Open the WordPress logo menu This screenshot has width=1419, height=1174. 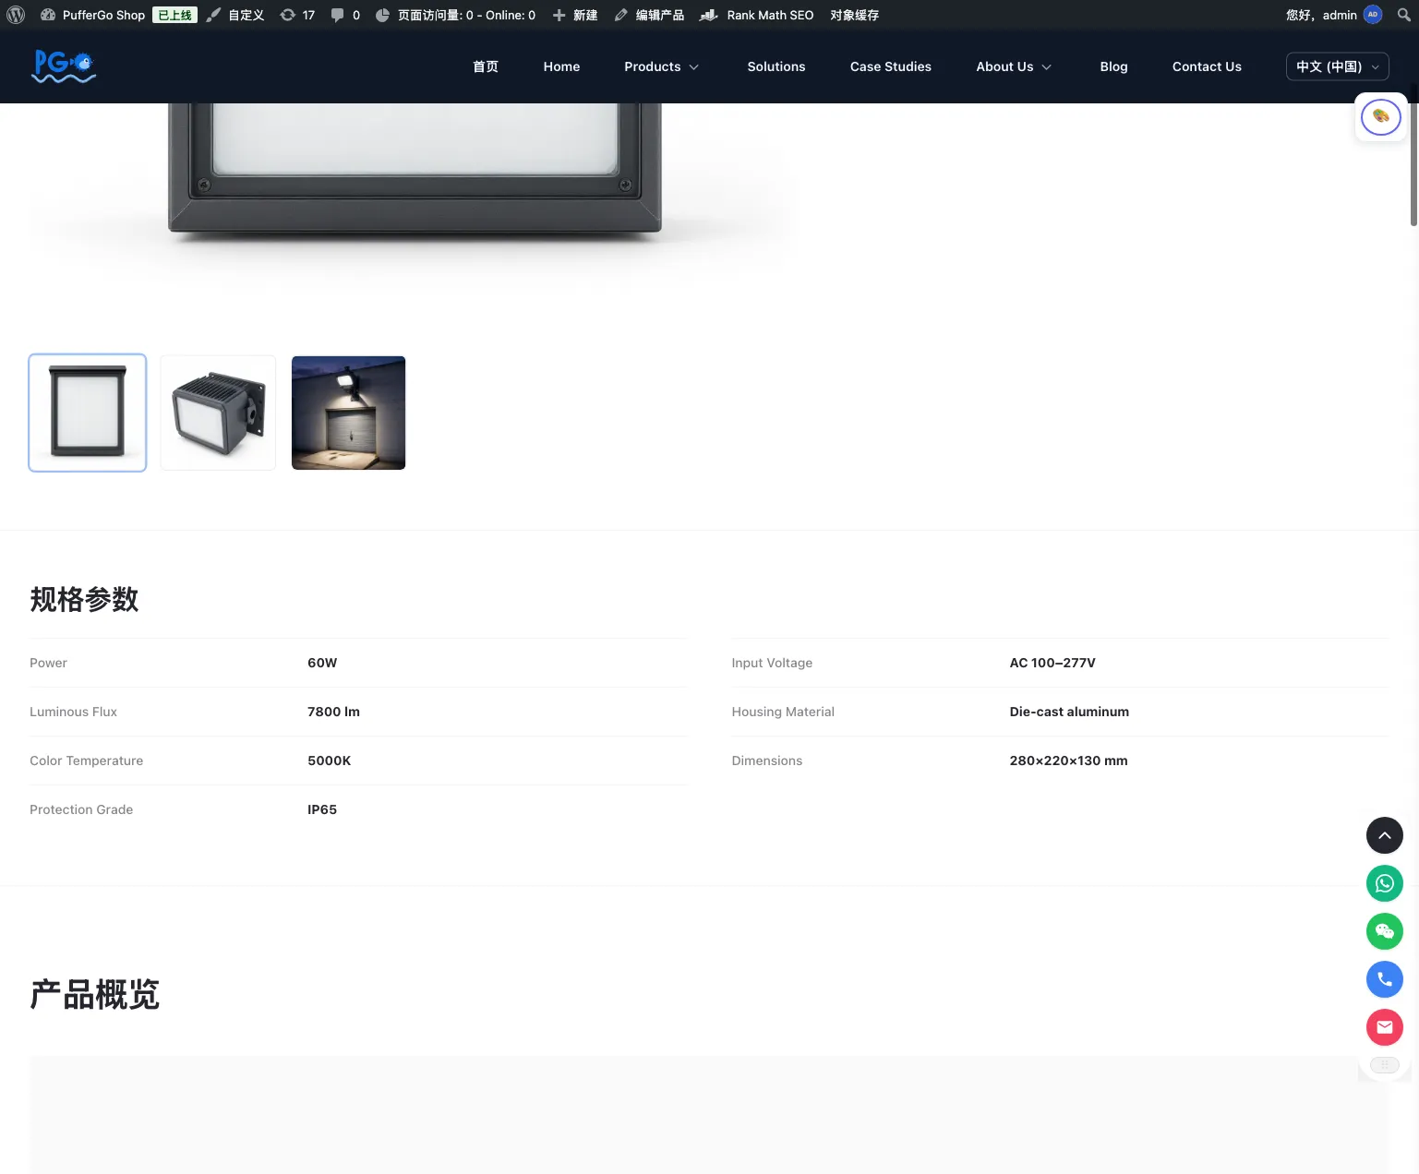[16, 15]
